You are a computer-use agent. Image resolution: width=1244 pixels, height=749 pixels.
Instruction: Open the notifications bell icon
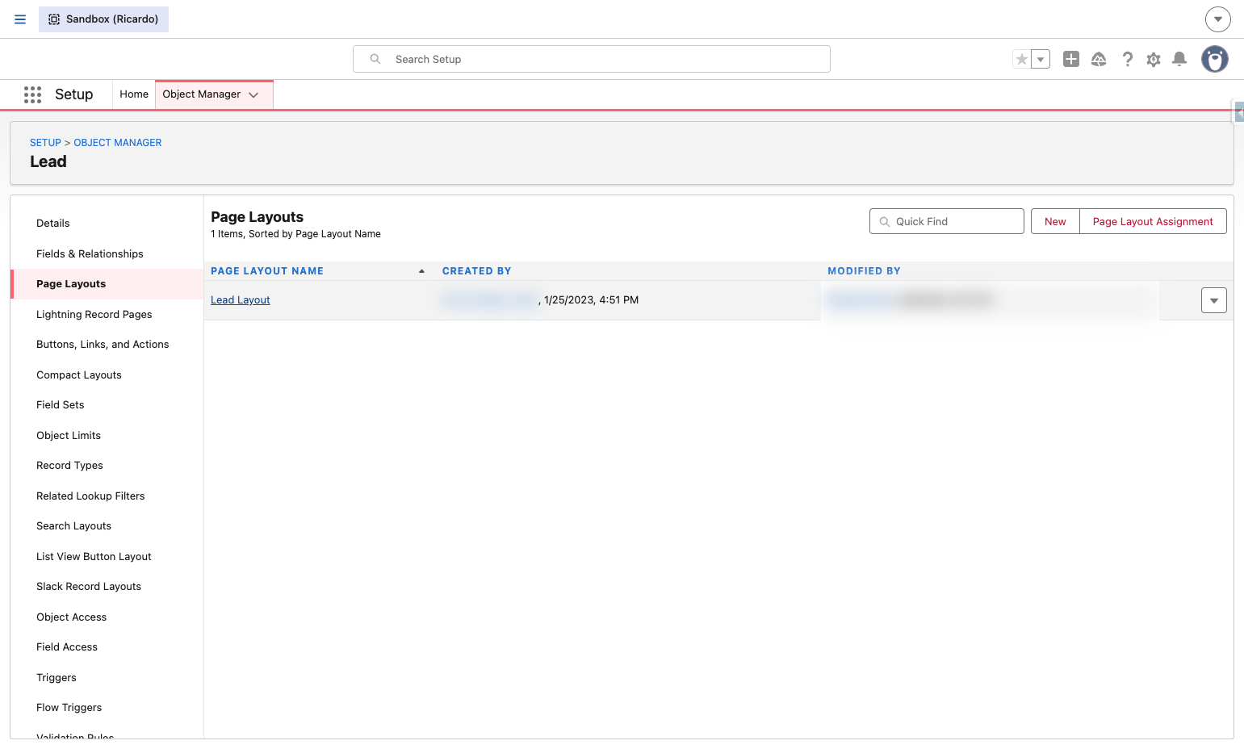(x=1179, y=59)
